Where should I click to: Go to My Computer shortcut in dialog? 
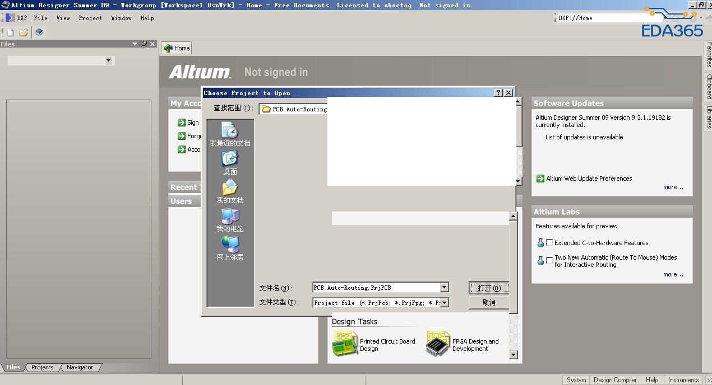point(230,220)
